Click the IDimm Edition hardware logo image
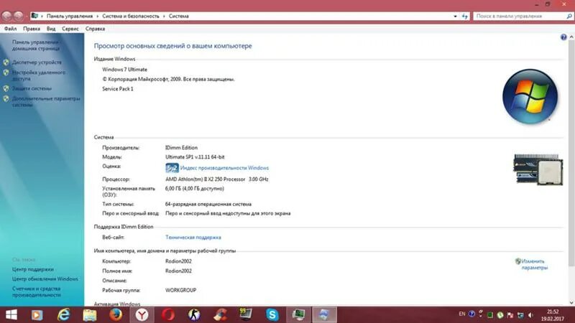The image size is (575, 323). coord(538,169)
